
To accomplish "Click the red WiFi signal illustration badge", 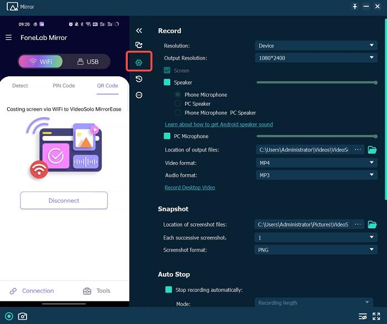I will tap(39, 169).
